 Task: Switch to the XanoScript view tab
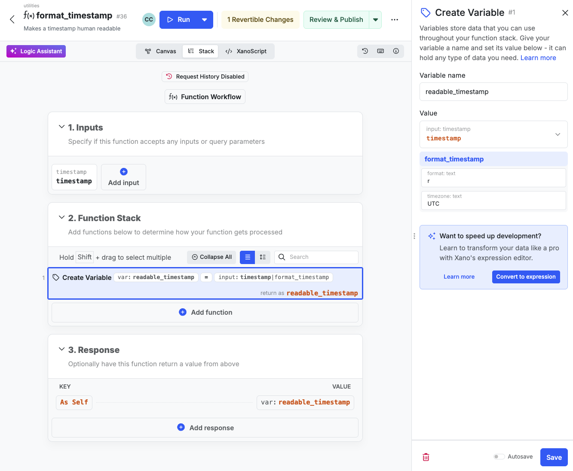[246, 51]
